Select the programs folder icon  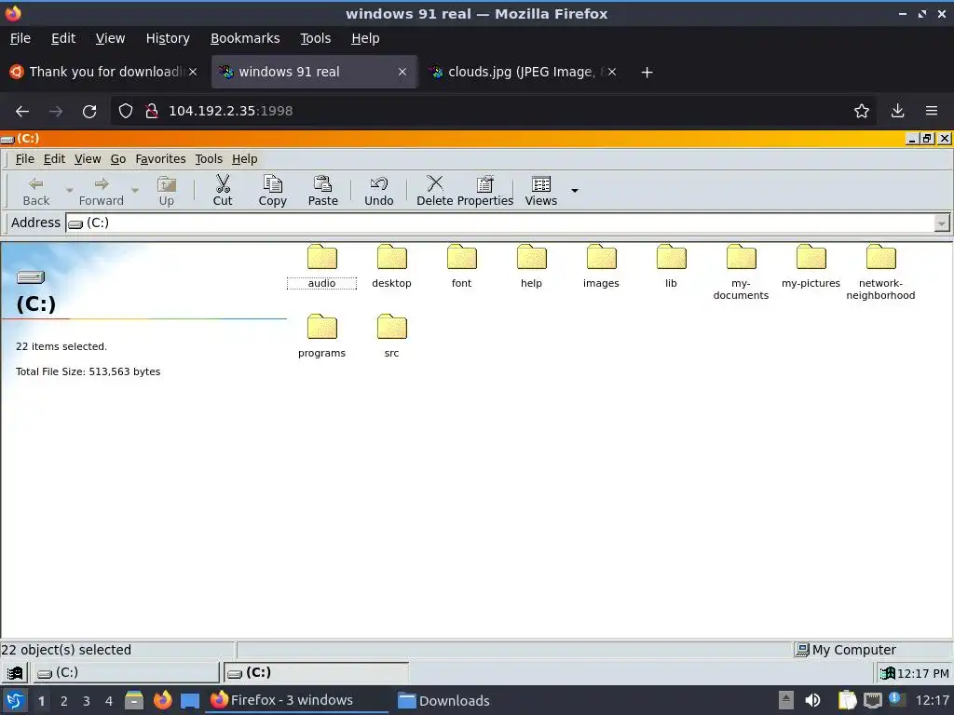point(321,327)
